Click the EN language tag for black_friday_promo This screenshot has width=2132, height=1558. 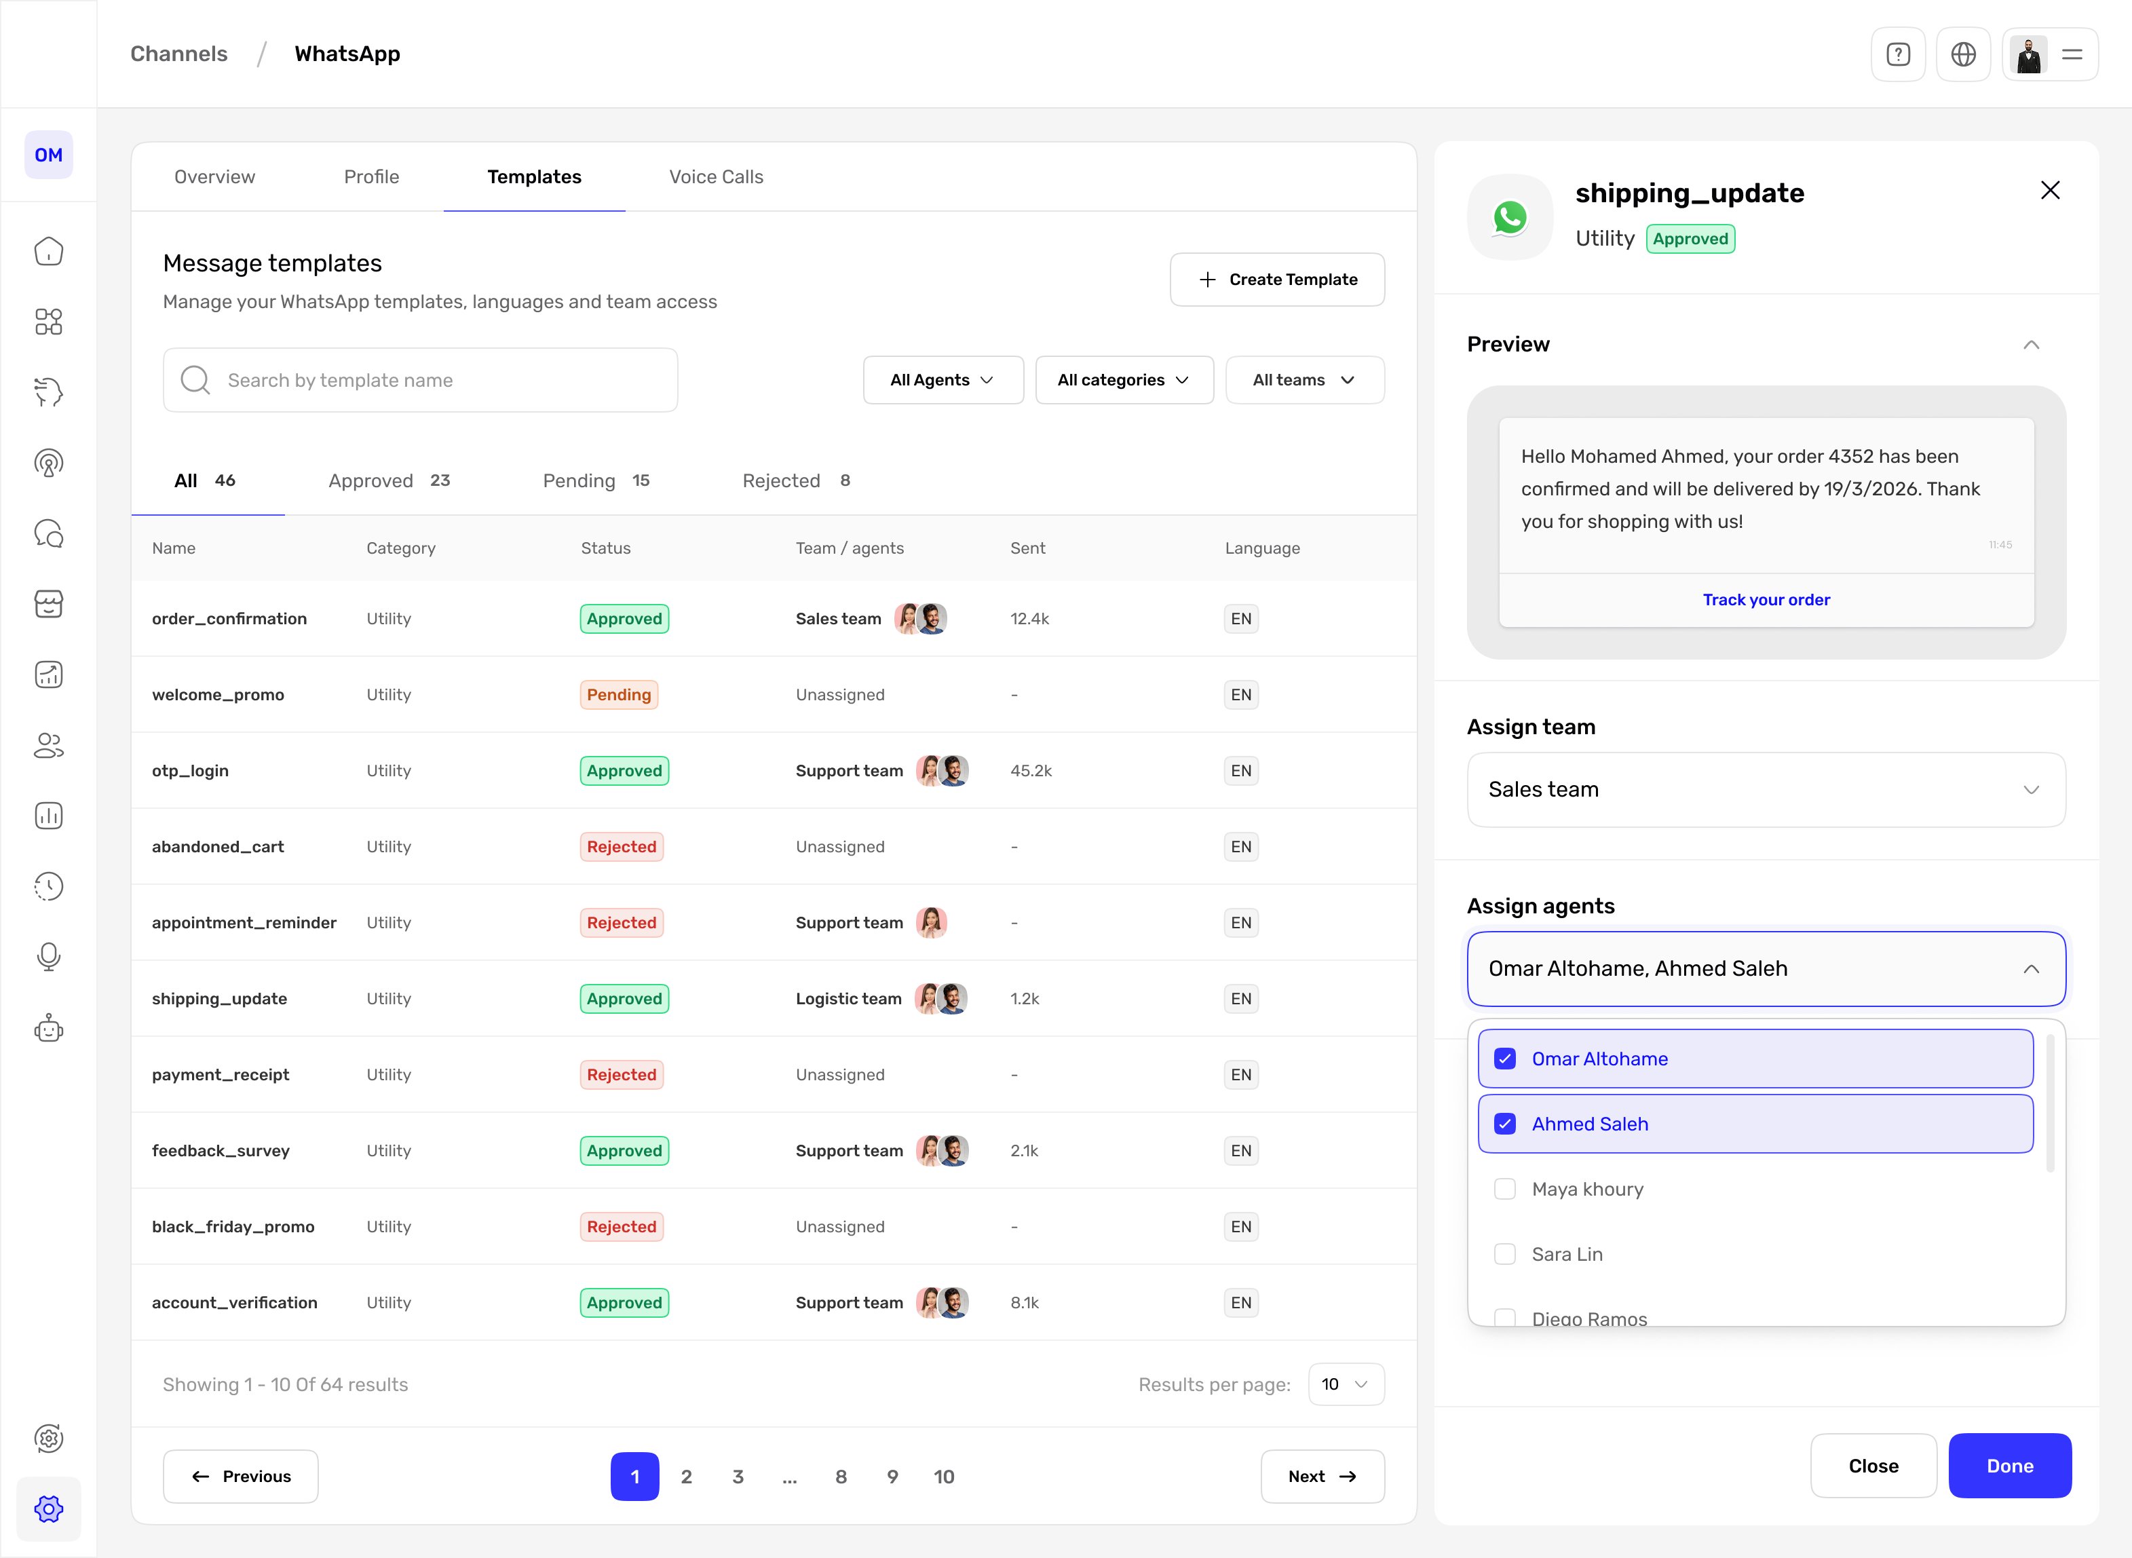(x=1241, y=1226)
